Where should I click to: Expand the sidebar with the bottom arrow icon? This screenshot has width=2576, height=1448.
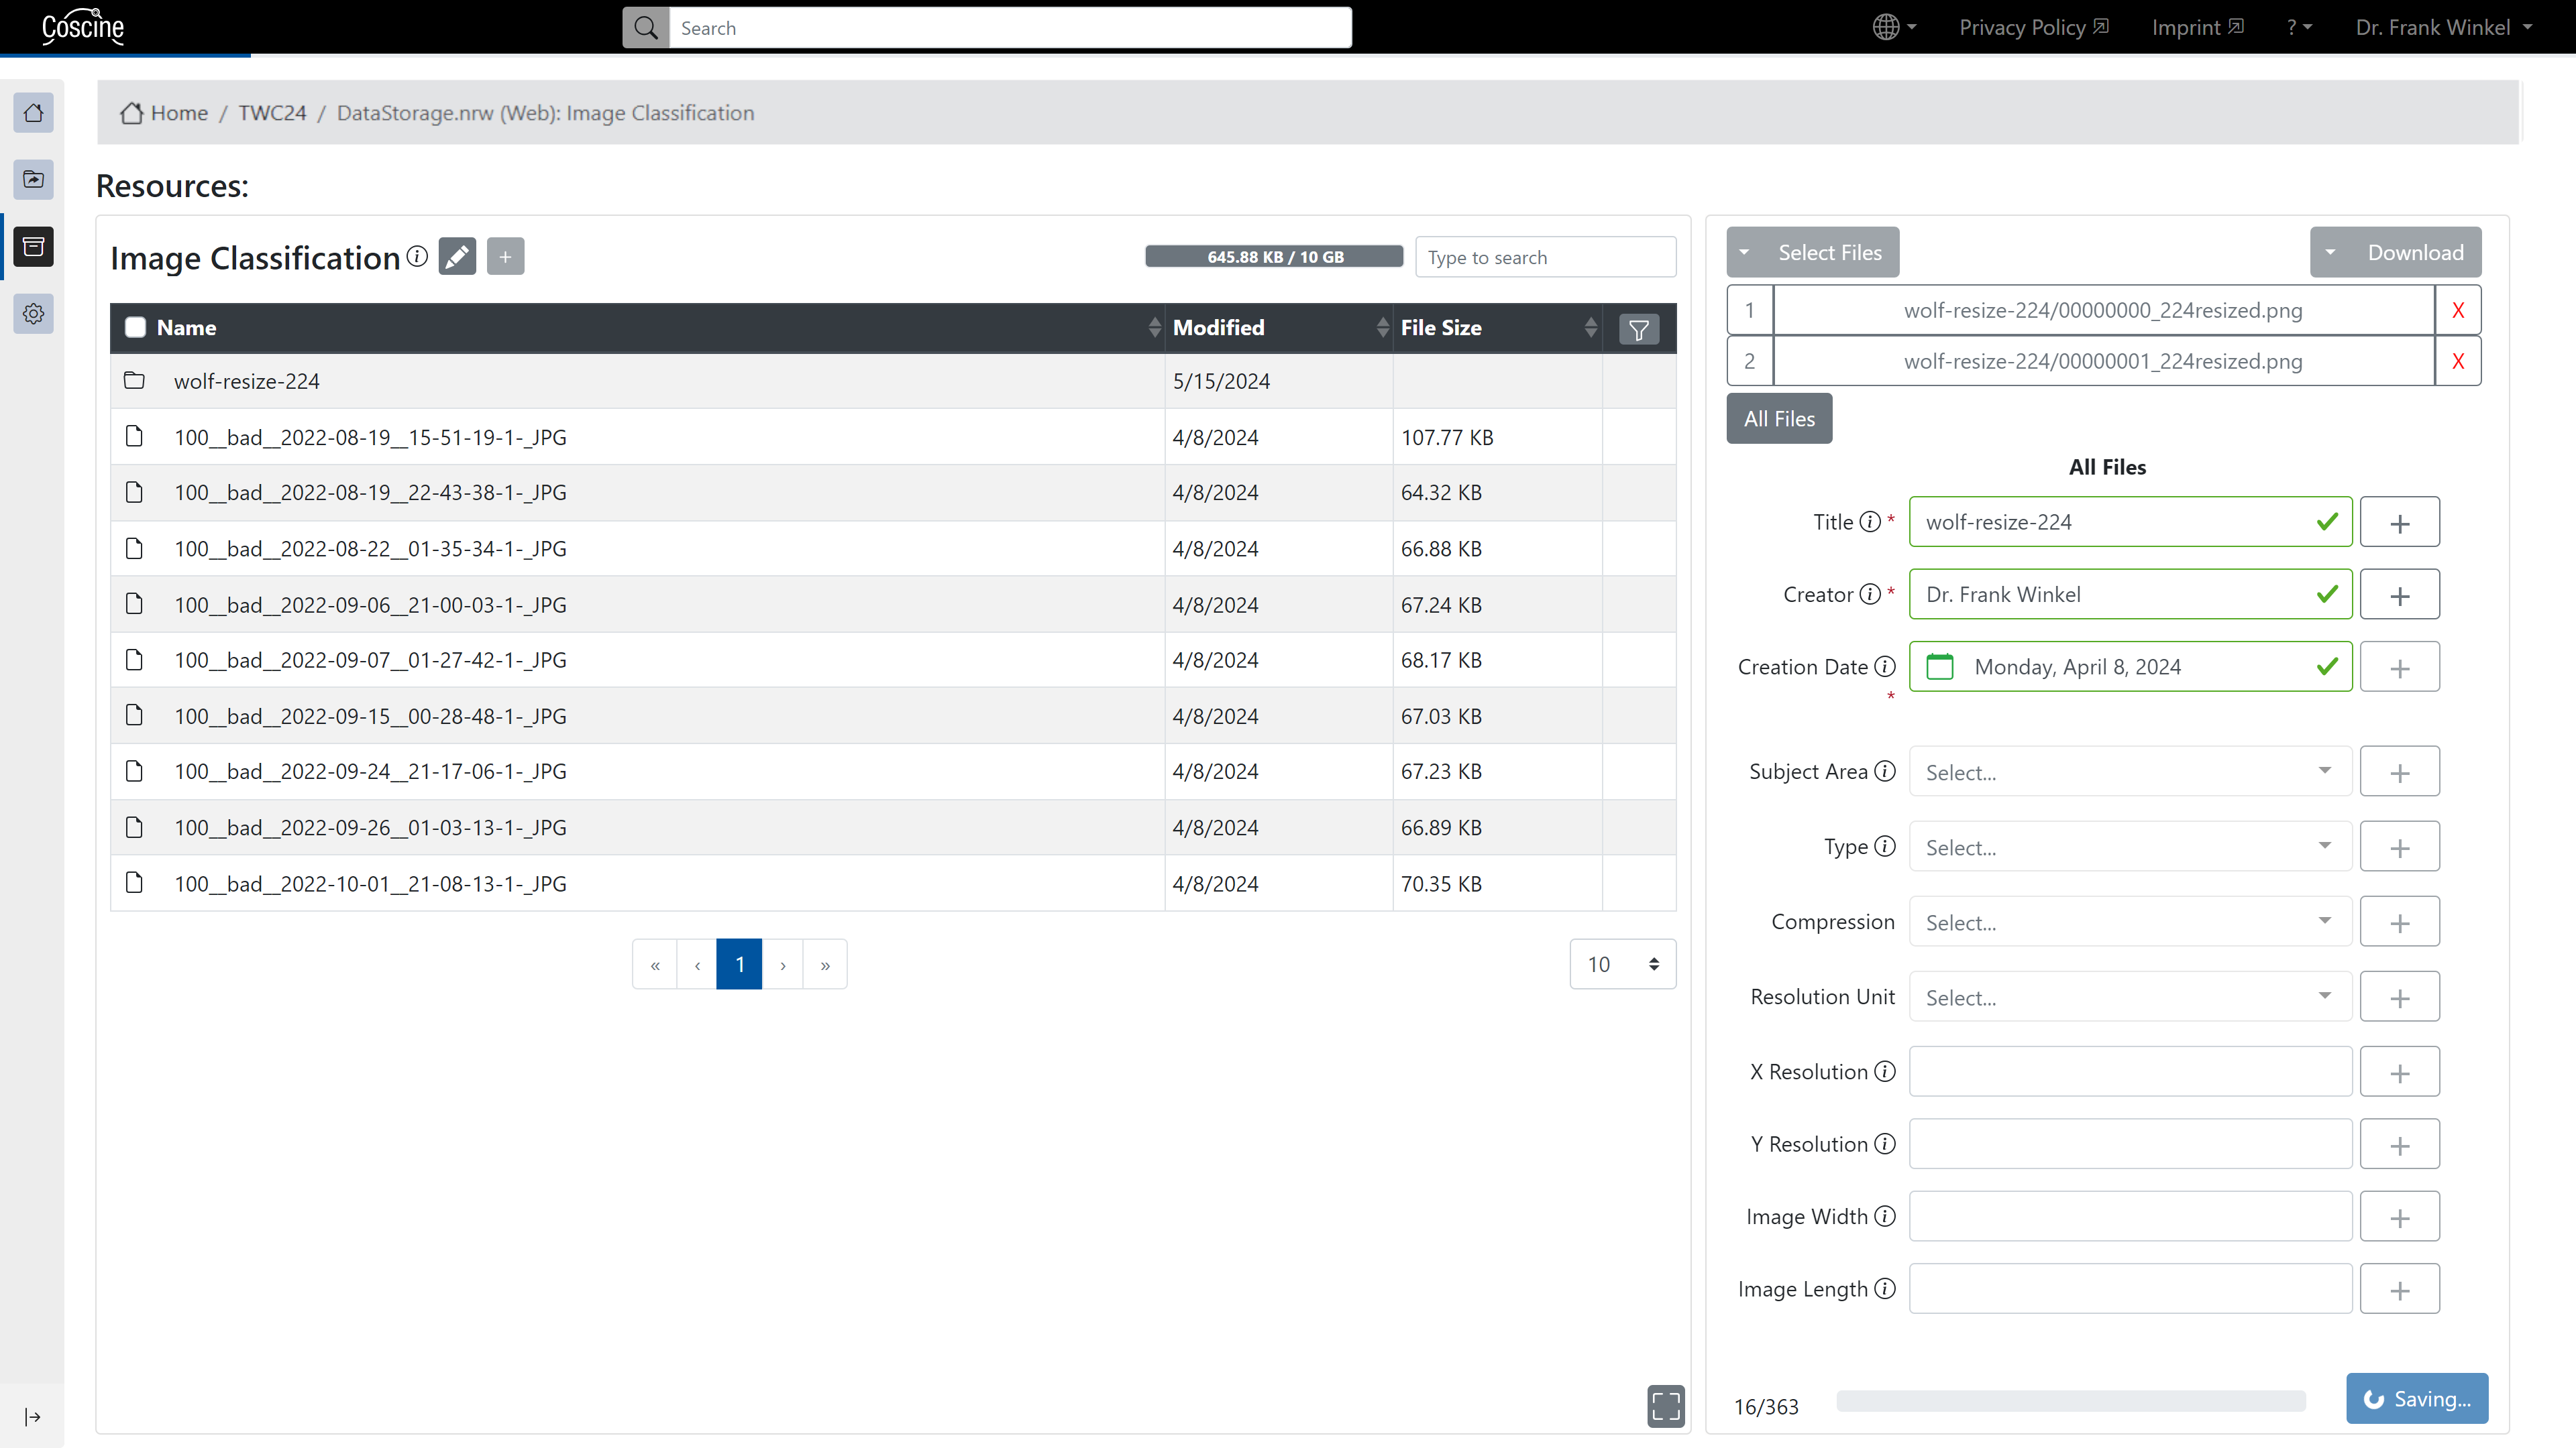click(32, 1417)
